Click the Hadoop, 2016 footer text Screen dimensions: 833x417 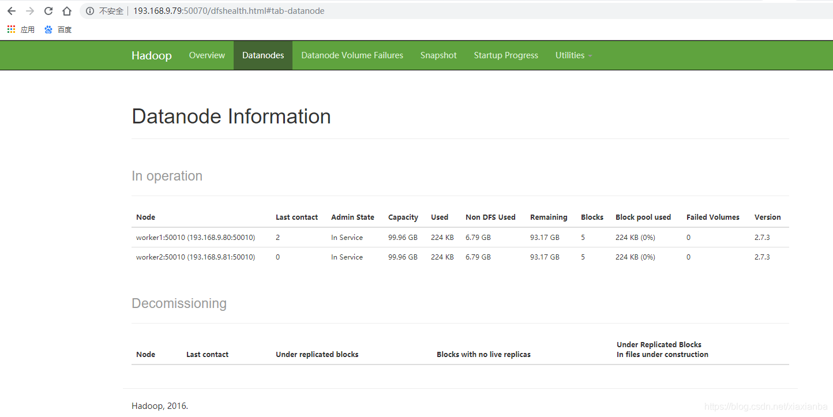pyautogui.click(x=160, y=406)
